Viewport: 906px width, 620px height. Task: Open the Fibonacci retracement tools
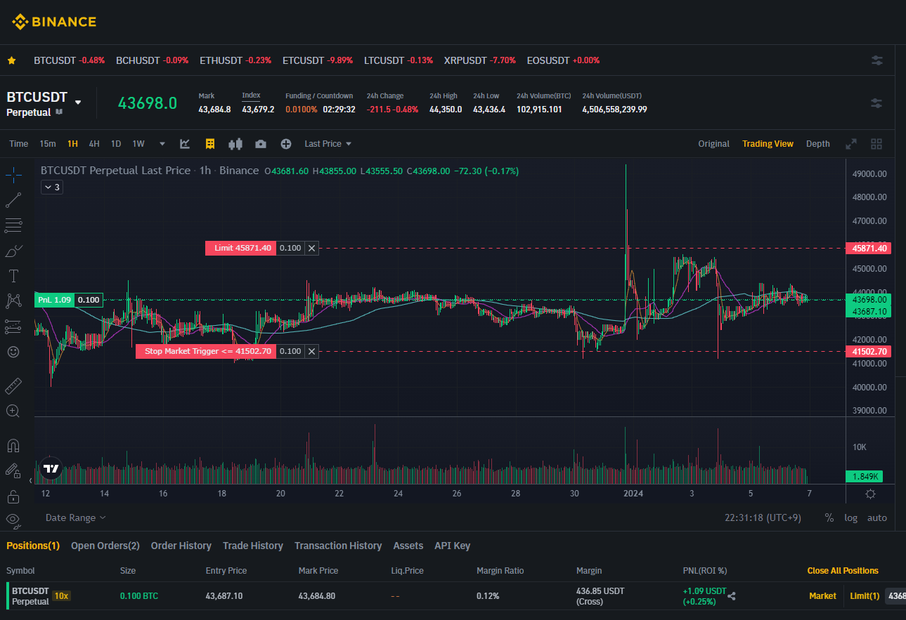click(13, 225)
